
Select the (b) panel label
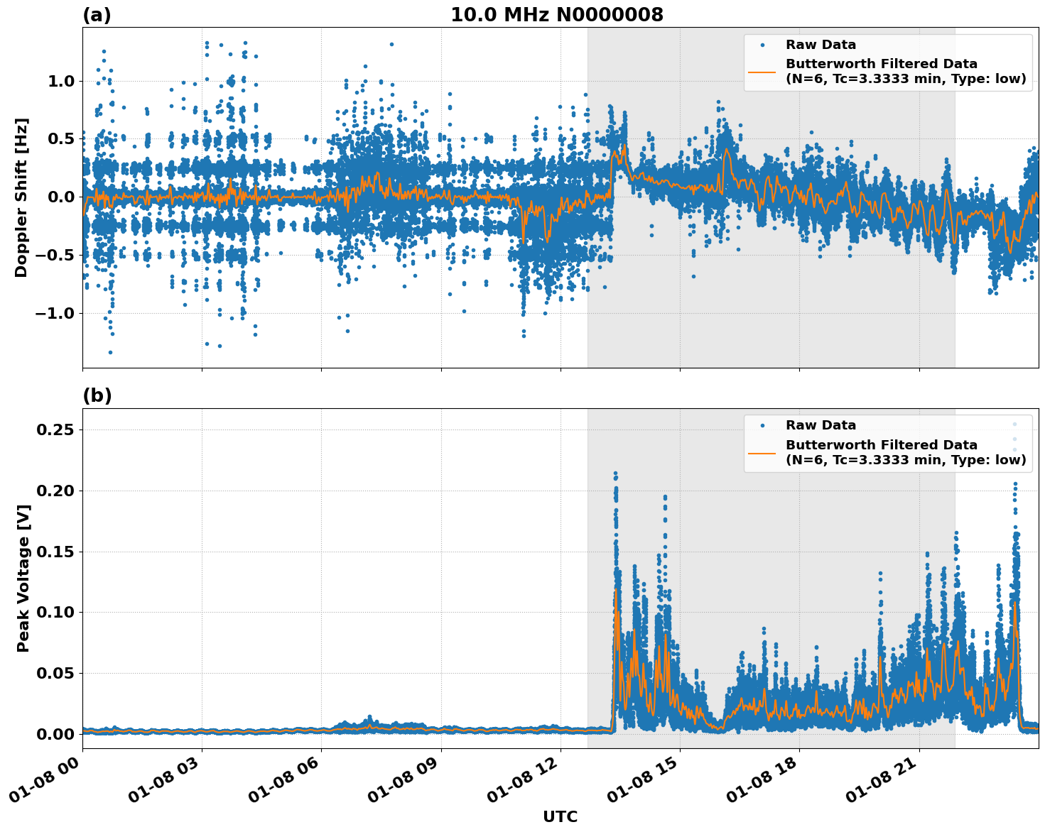click(x=97, y=395)
